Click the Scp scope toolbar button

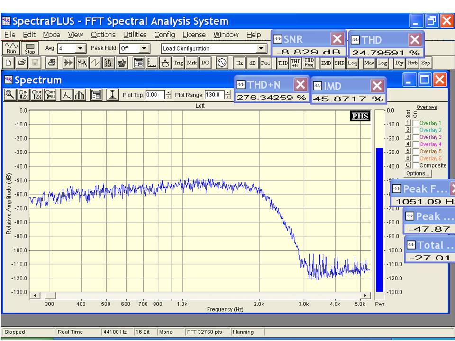pos(426,63)
